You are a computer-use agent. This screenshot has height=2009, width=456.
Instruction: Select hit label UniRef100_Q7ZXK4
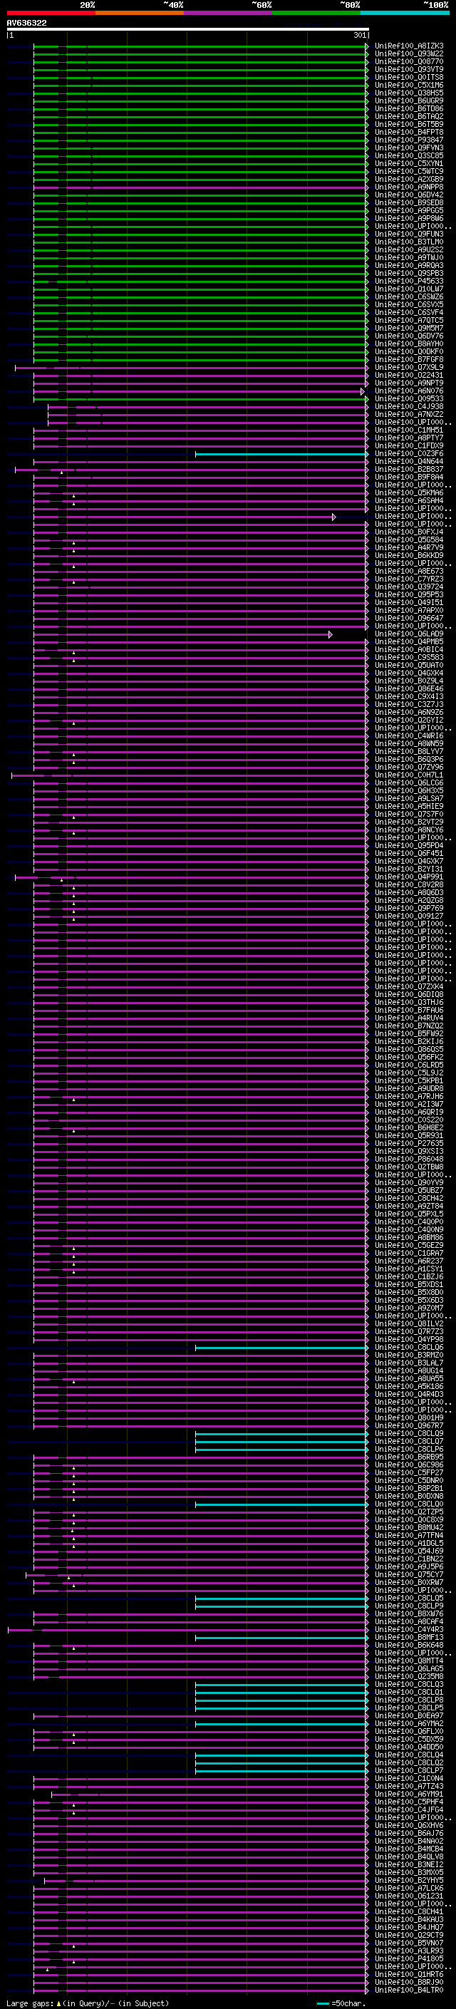click(x=409, y=986)
